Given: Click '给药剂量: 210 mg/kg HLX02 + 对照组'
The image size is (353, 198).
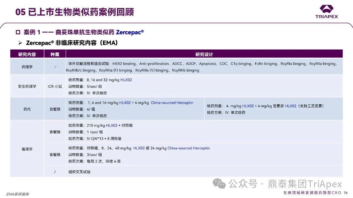Looking at the screenshot, I should [x=100, y=125].
